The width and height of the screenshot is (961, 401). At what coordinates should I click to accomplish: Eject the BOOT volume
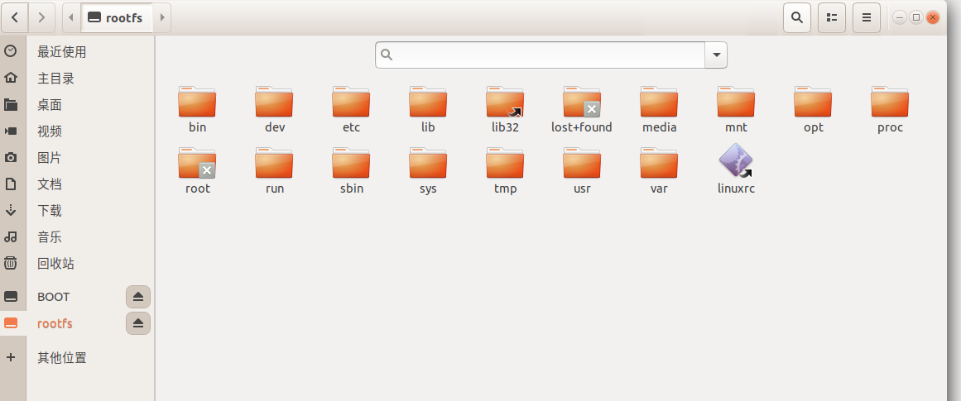point(138,297)
